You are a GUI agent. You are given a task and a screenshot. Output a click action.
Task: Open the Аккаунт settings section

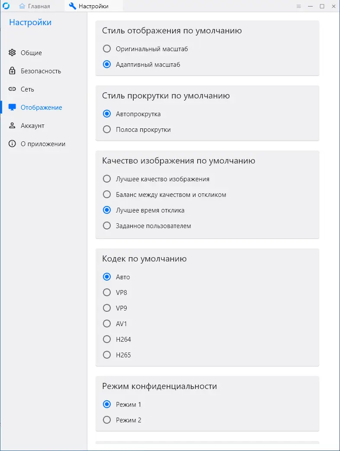32,125
